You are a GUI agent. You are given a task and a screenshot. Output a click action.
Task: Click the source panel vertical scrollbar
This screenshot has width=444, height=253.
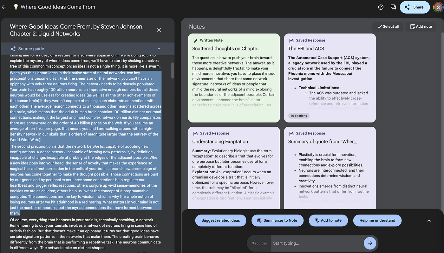(173, 70)
